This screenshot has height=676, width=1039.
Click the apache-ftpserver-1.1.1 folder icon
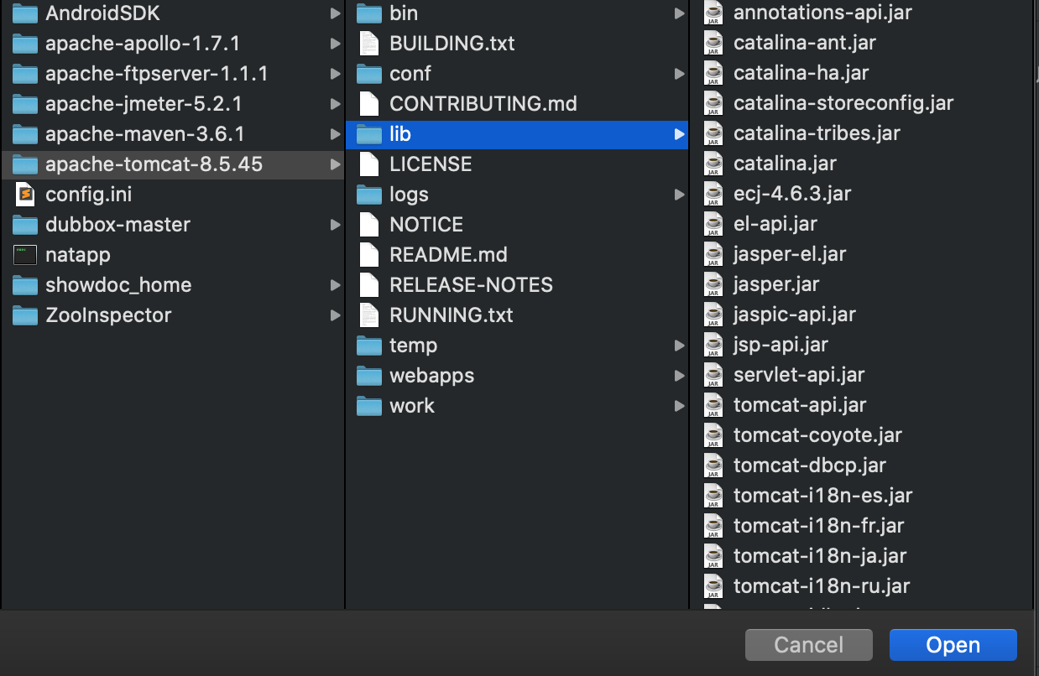tap(25, 74)
